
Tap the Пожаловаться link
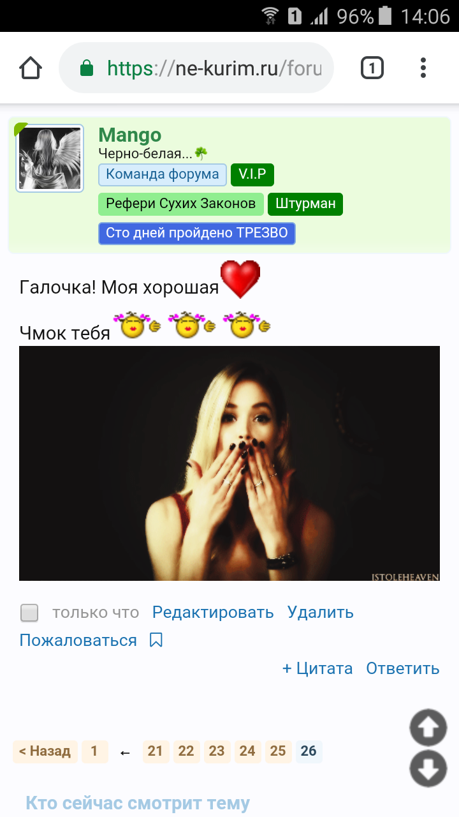pyautogui.click(x=78, y=641)
